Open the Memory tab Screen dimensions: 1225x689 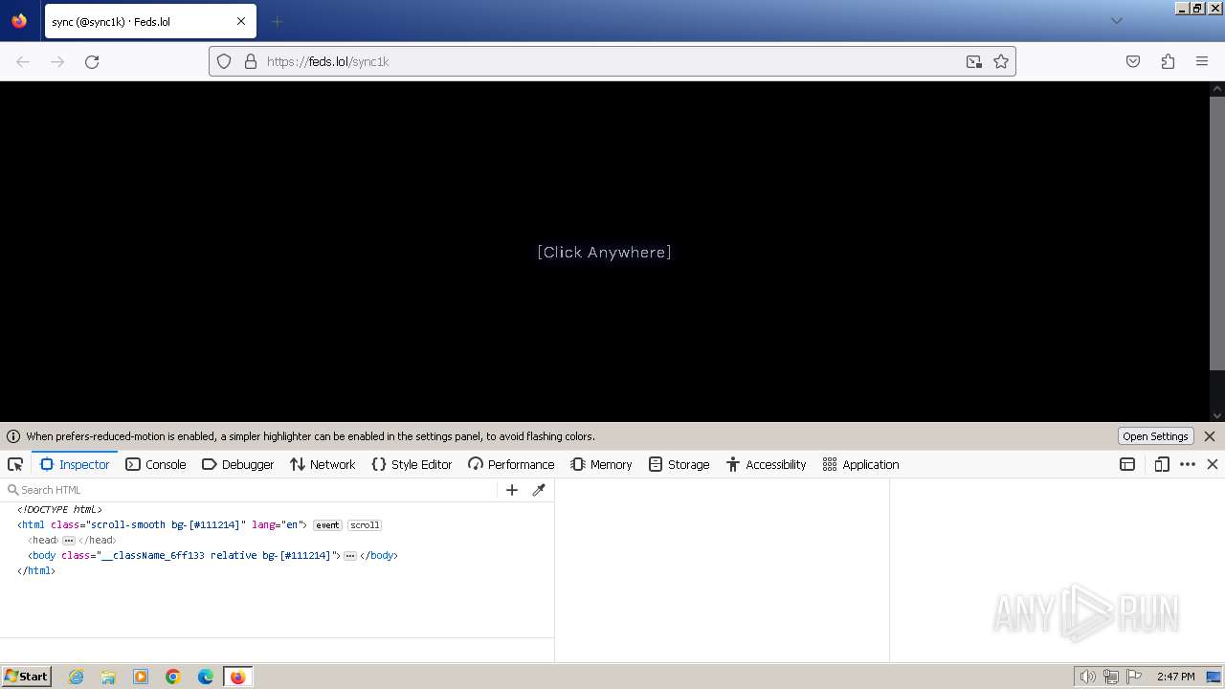(601, 464)
